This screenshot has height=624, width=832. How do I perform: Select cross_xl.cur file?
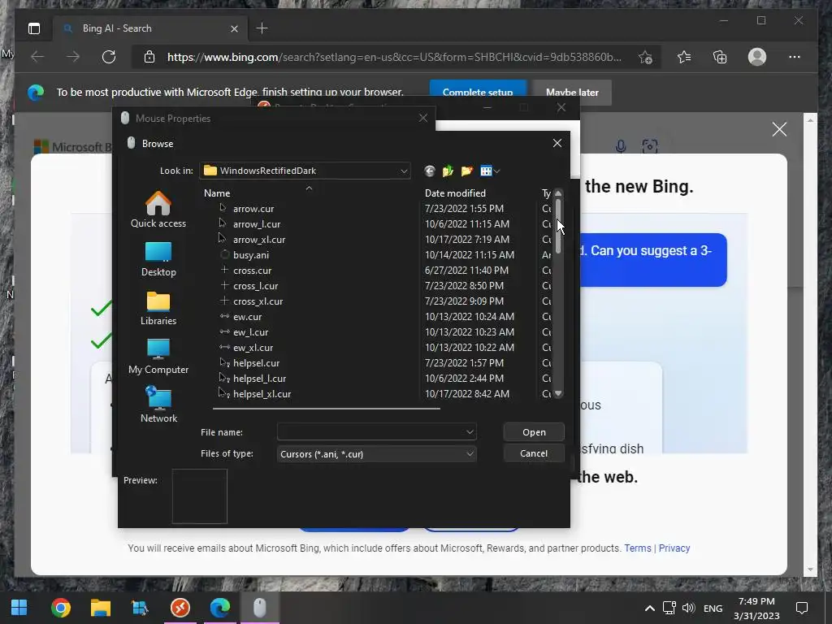pos(258,301)
